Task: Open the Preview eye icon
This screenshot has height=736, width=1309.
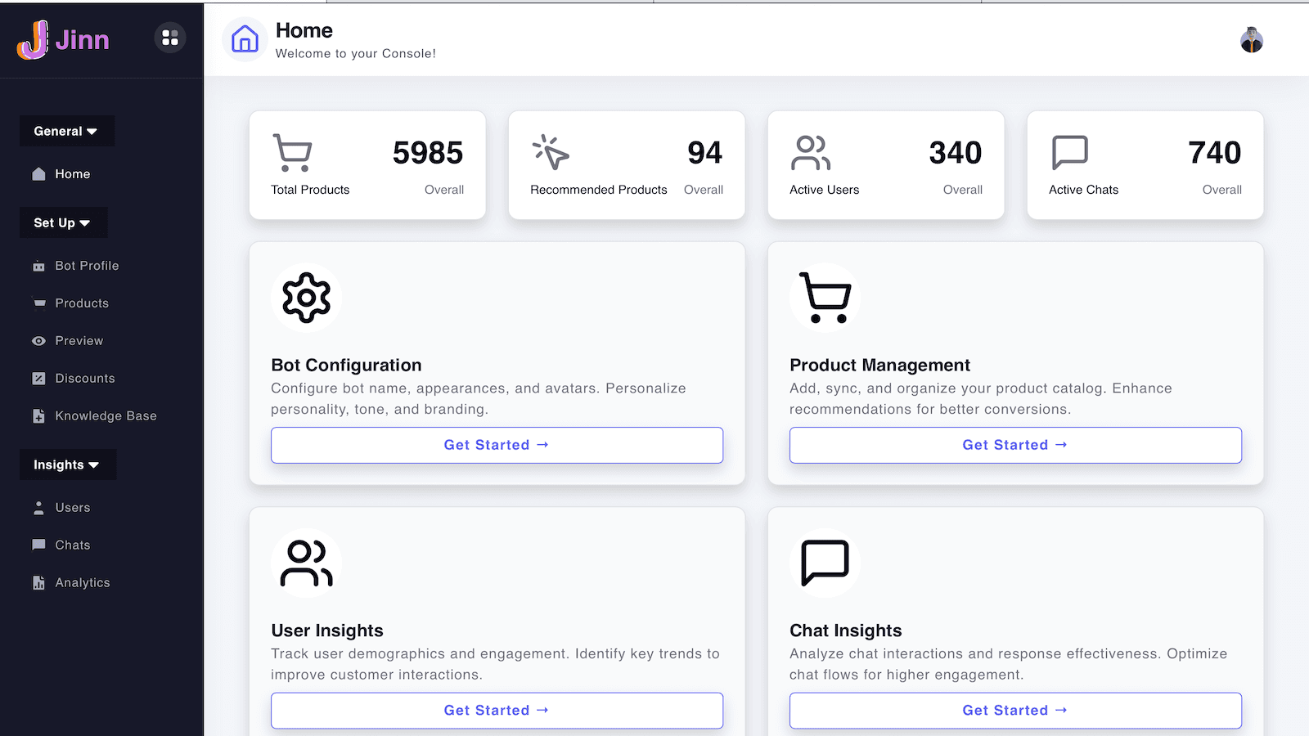Action: click(x=38, y=340)
